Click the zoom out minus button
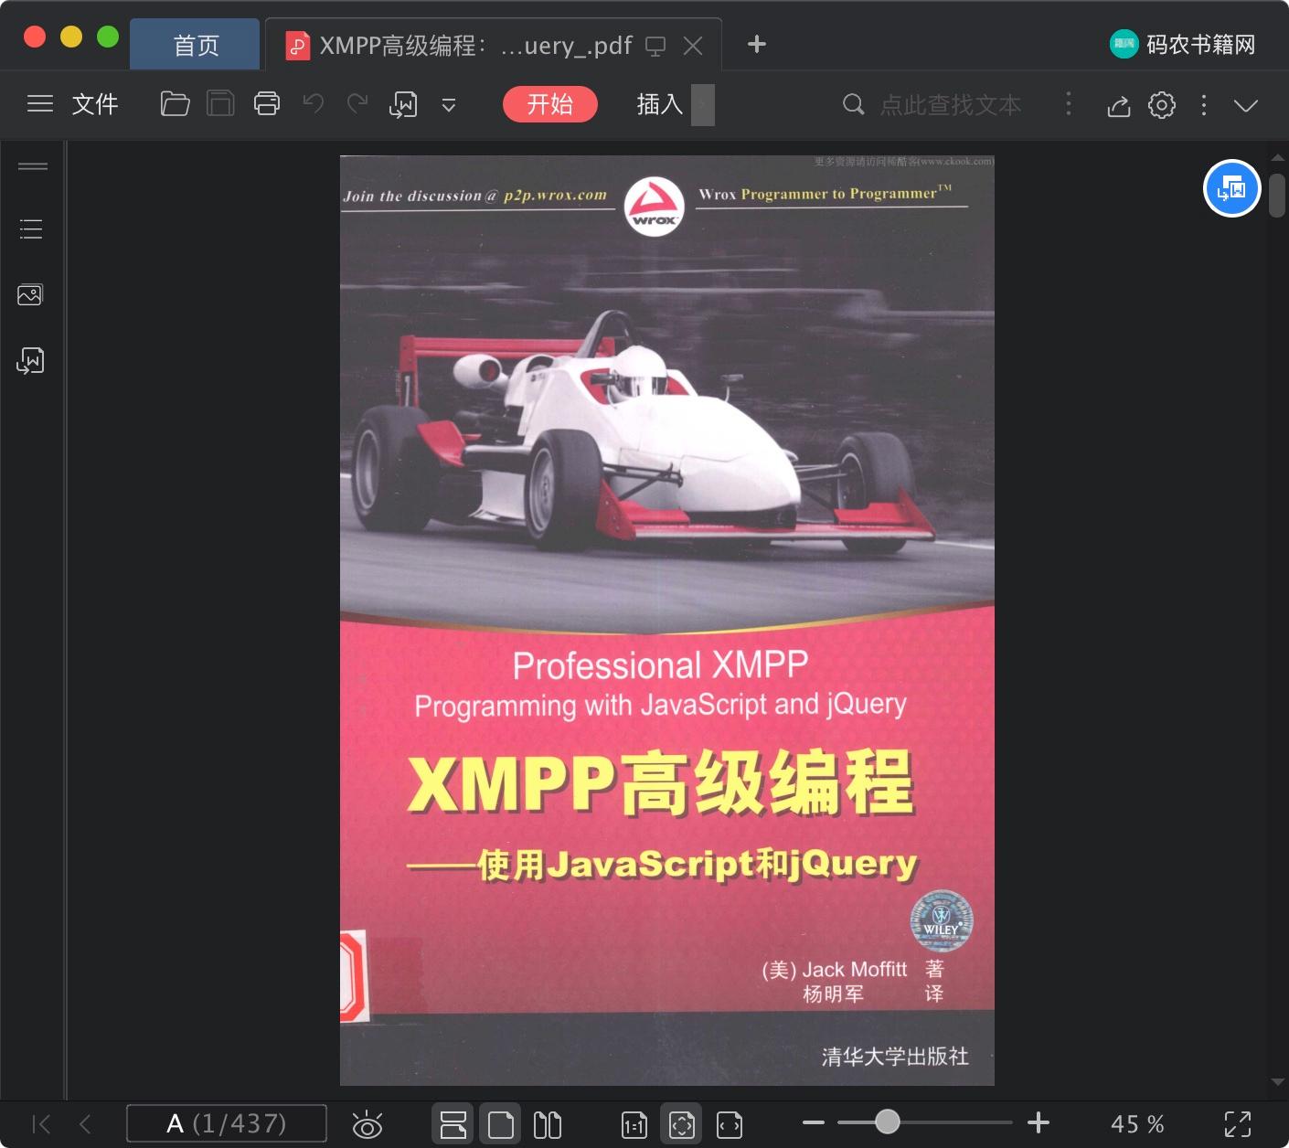1289x1148 pixels. [x=814, y=1122]
